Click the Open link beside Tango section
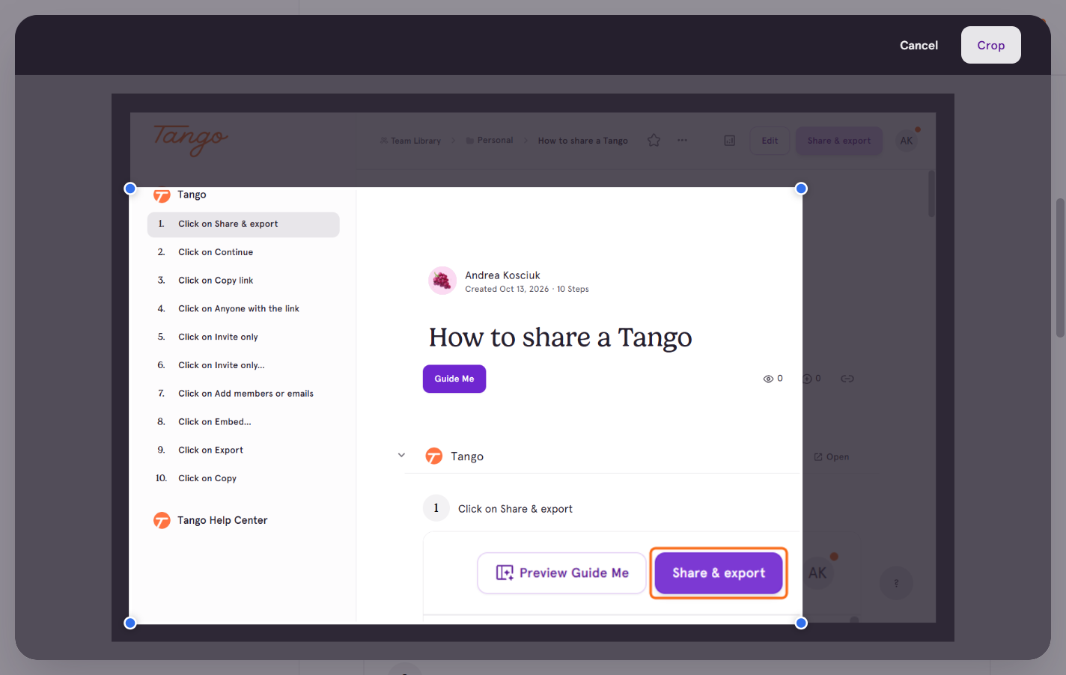 coord(832,456)
